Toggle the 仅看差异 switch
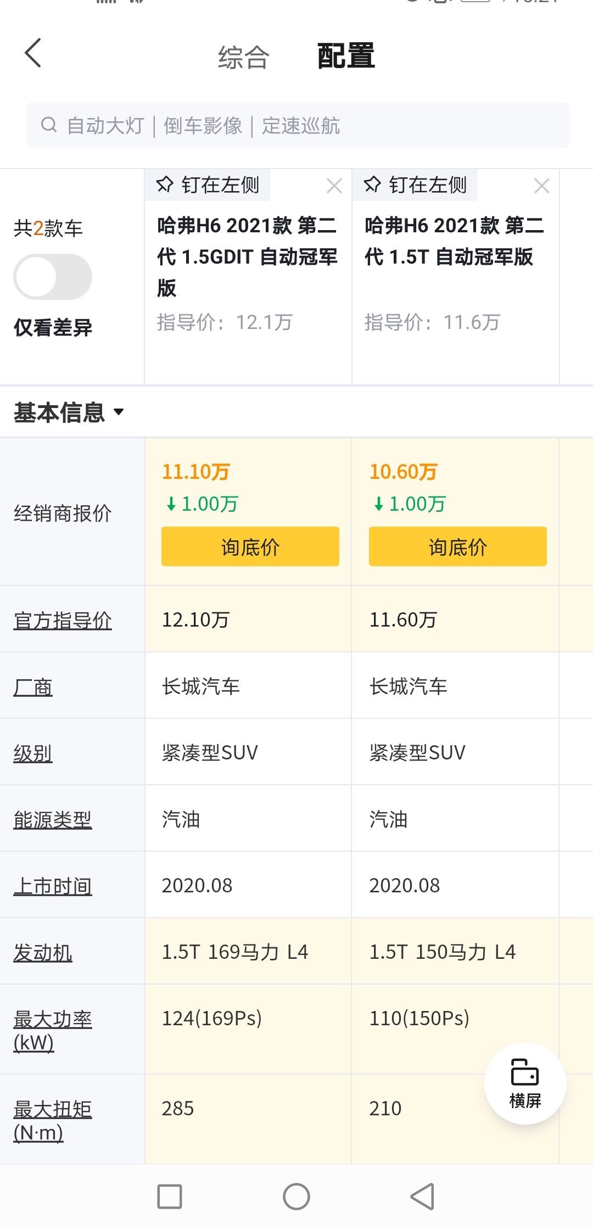 click(x=53, y=277)
